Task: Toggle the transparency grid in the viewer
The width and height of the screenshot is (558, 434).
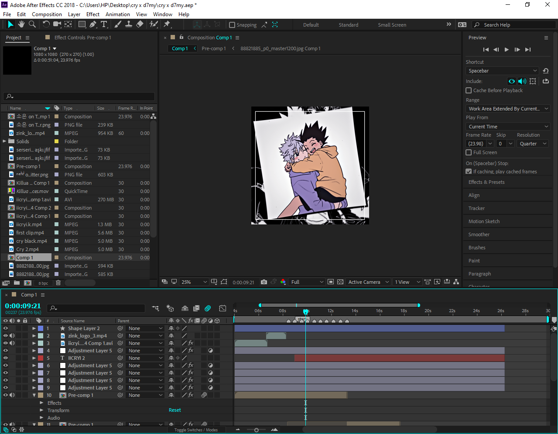Action: 340,282
